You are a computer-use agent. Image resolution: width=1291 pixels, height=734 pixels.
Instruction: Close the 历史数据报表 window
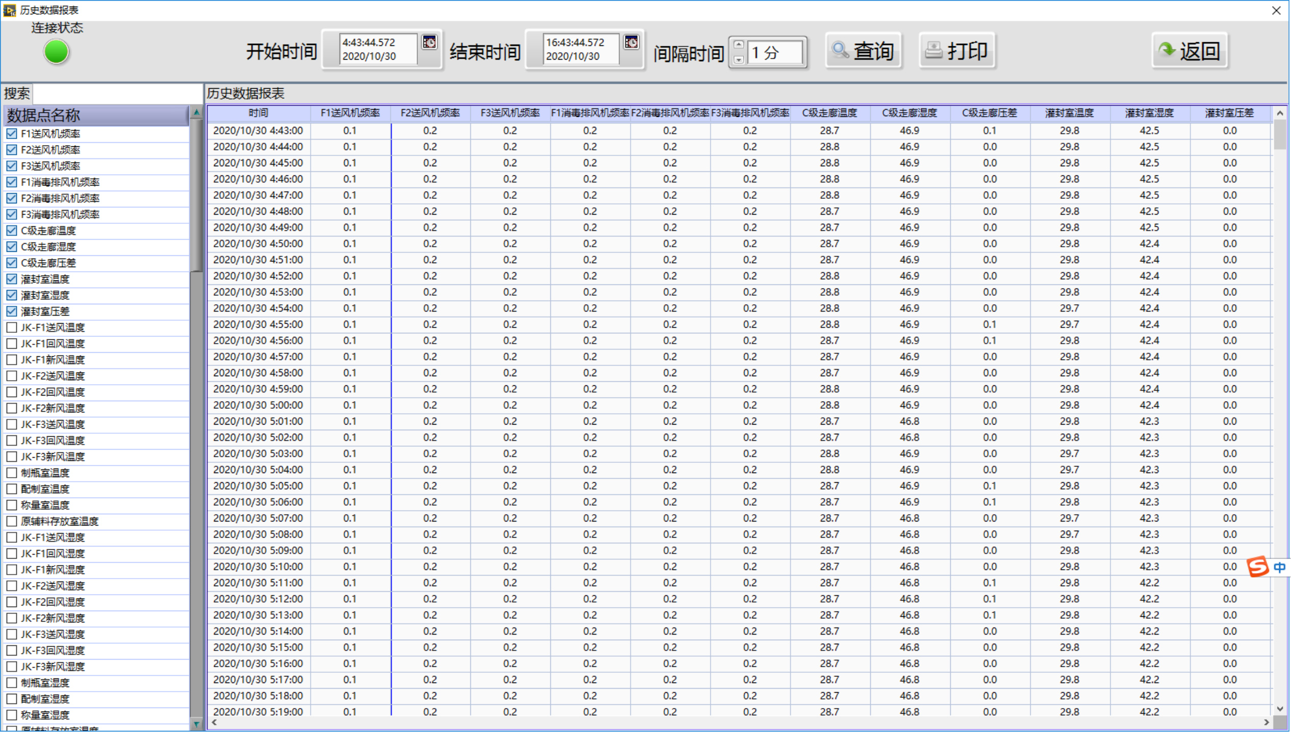tap(1277, 10)
